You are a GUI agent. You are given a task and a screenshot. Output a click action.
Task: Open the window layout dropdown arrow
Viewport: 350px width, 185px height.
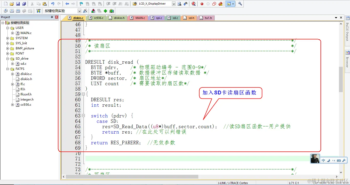233,4
